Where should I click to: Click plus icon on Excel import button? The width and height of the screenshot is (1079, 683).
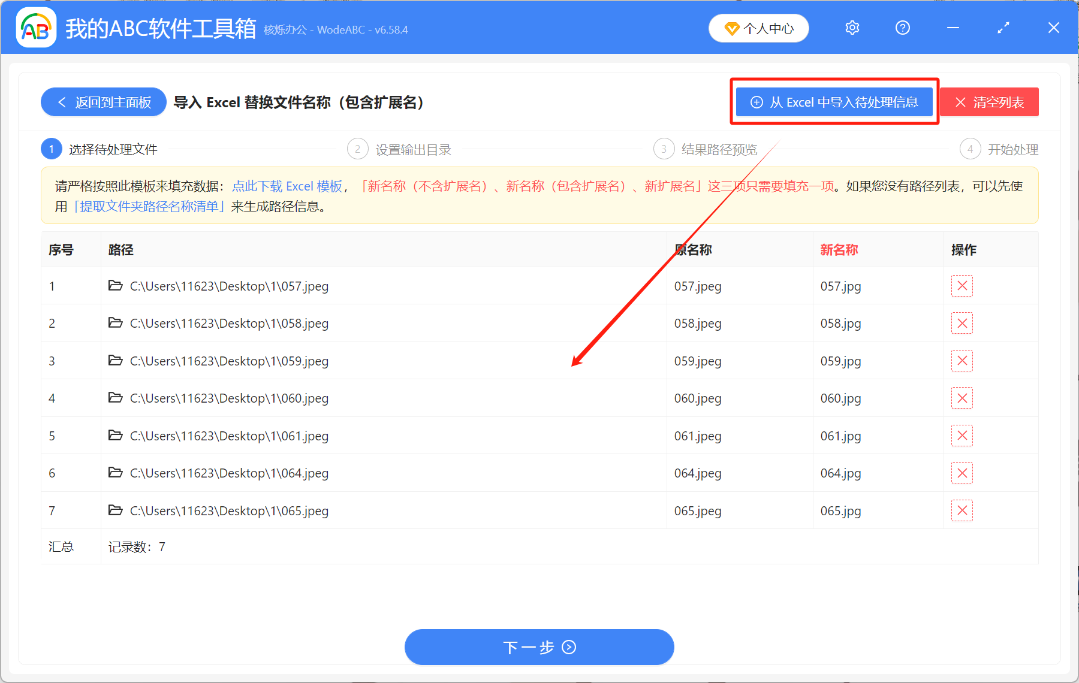pos(756,102)
